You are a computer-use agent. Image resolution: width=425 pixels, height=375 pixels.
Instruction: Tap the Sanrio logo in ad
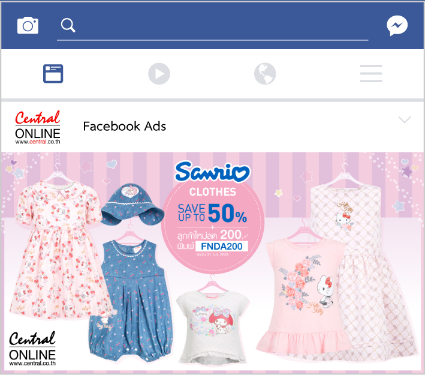pyautogui.click(x=213, y=172)
